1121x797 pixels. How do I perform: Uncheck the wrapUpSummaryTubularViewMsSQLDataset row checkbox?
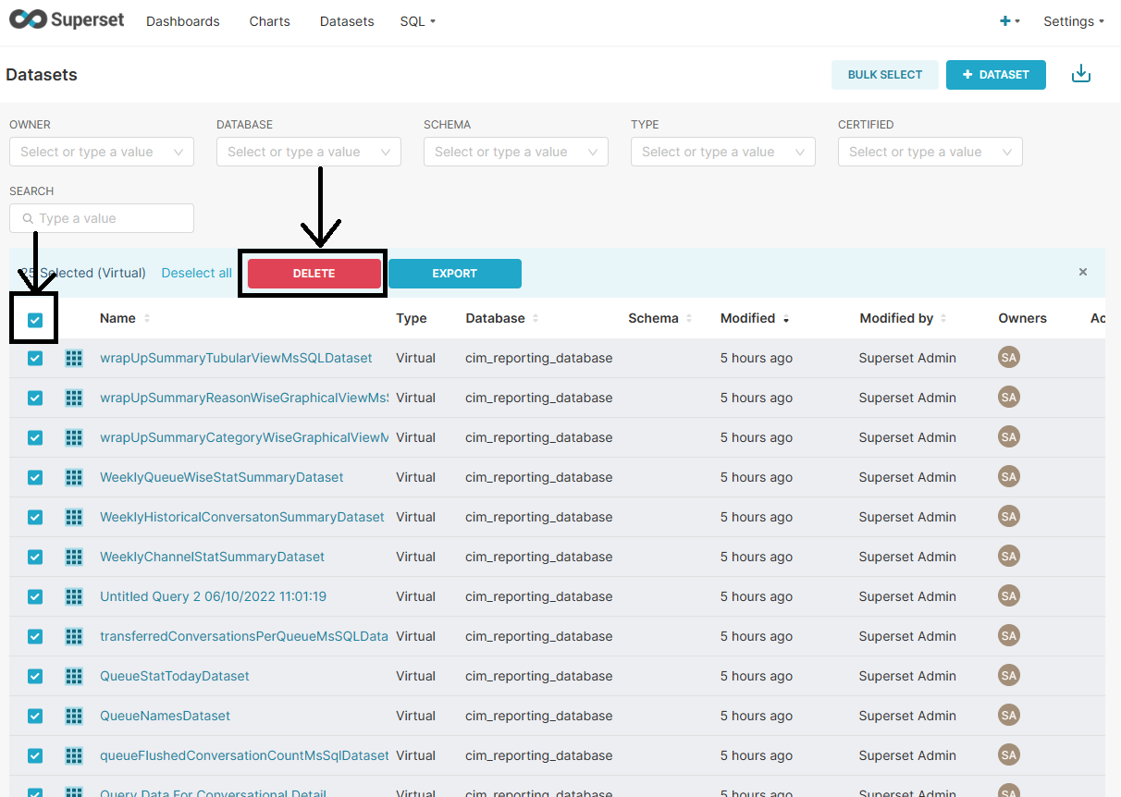tap(35, 358)
